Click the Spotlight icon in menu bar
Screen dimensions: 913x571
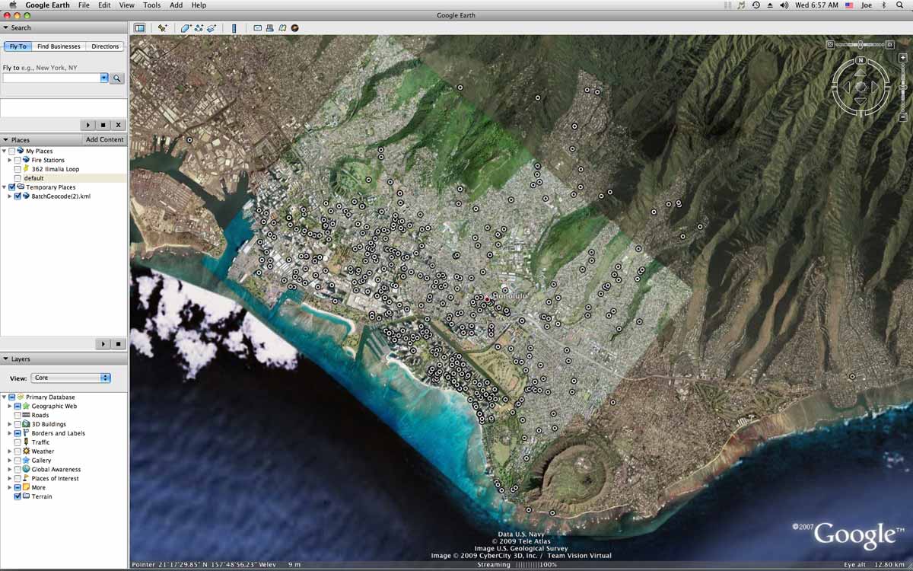(901, 5)
